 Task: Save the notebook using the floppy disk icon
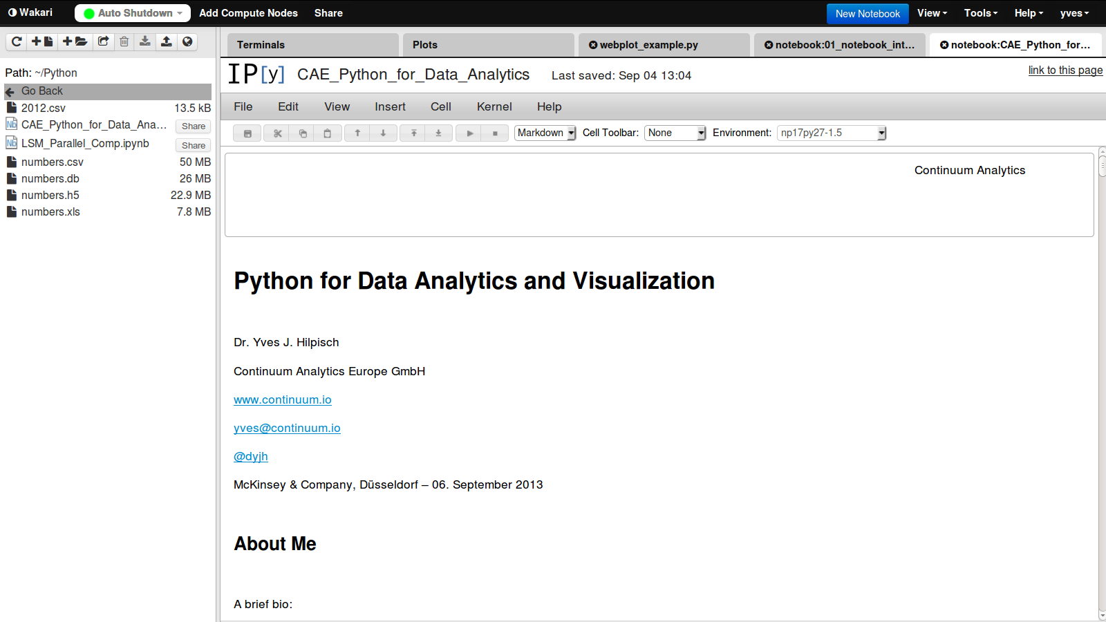[x=247, y=133]
